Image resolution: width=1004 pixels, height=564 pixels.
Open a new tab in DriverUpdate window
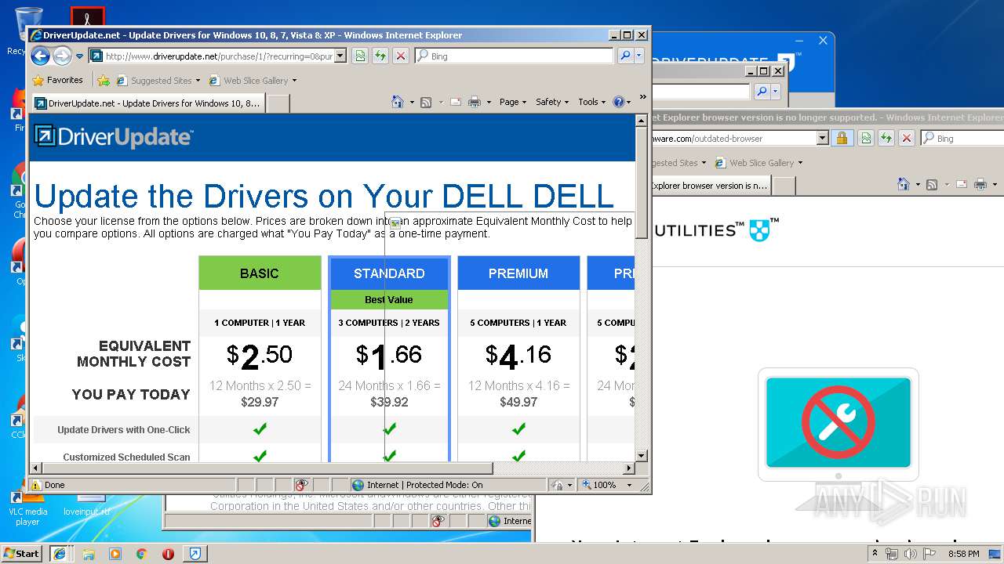pos(278,103)
